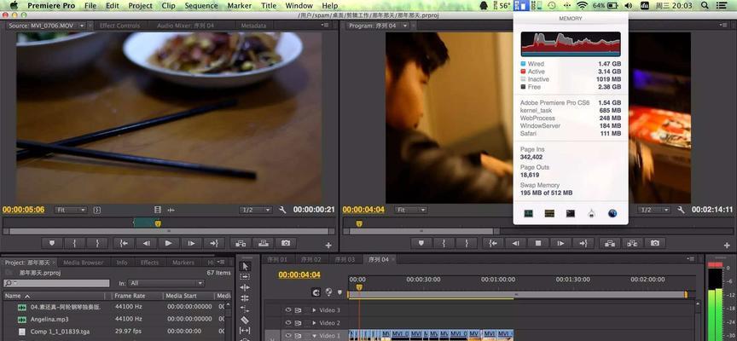The image size is (737, 341).
Task: Select the Selection tool in the Tools panel
Action: [245, 266]
